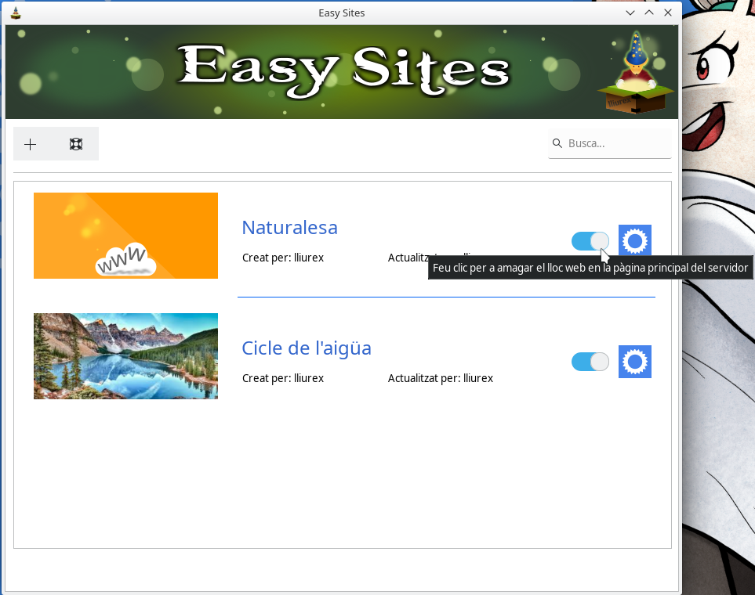Open help via the lifebuoy icon
The image size is (755, 595).
(x=76, y=144)
